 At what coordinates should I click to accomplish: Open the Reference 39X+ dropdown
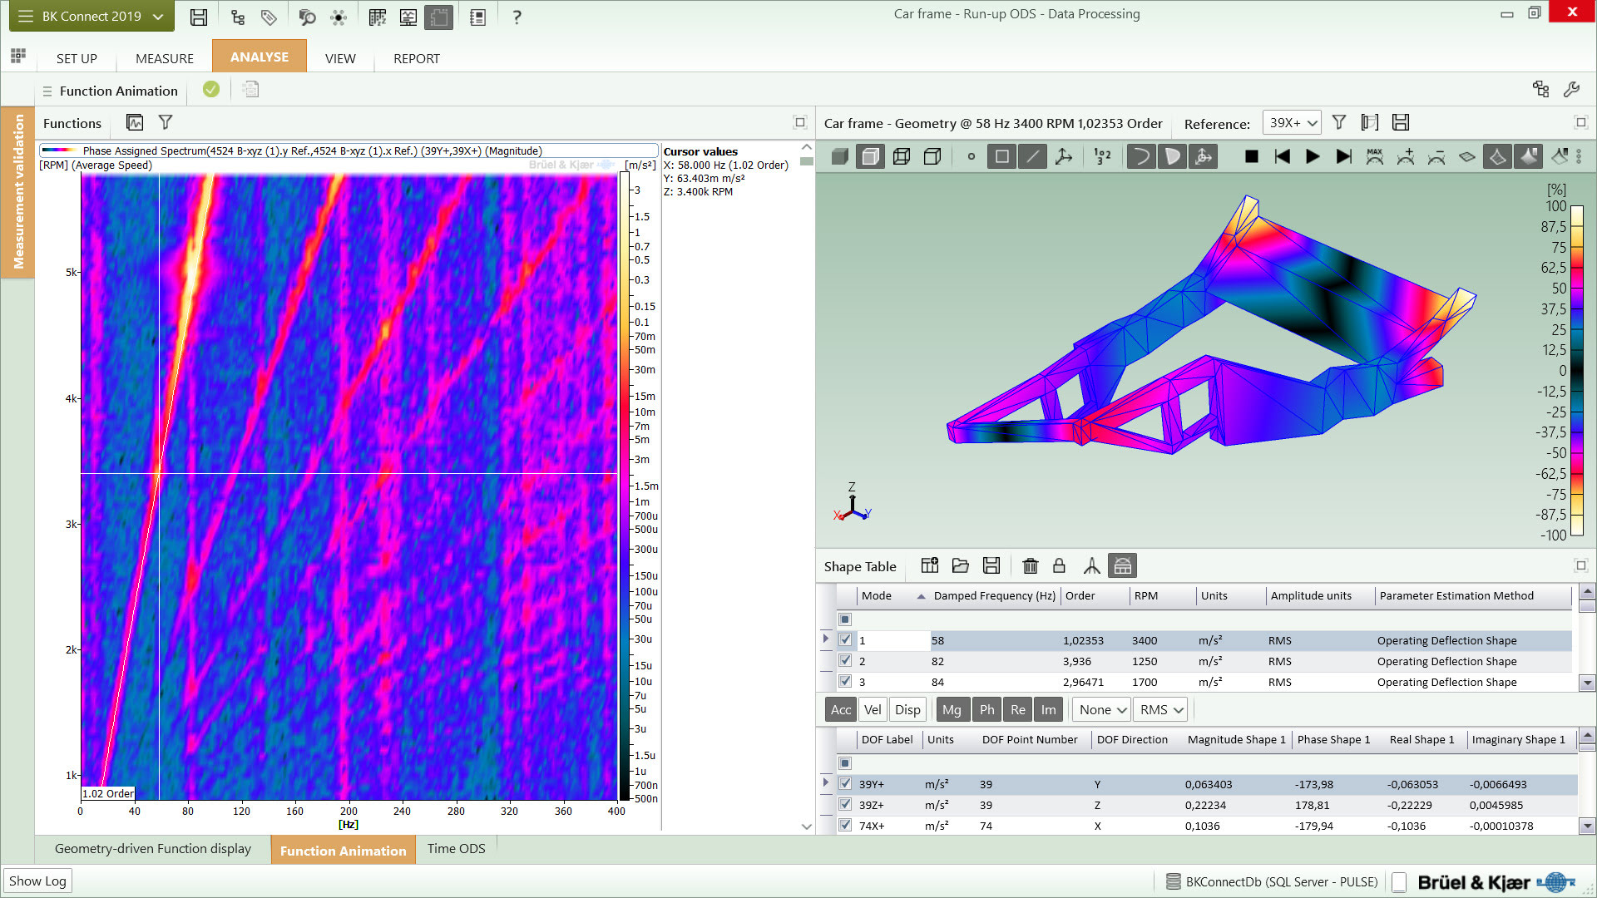(1292, 123)
